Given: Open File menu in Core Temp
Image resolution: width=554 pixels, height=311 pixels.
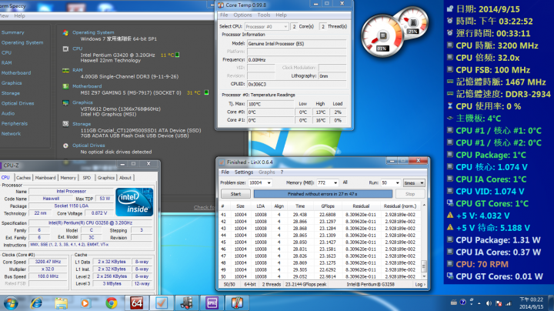Looking at the screenshot, I should [224, 15].
